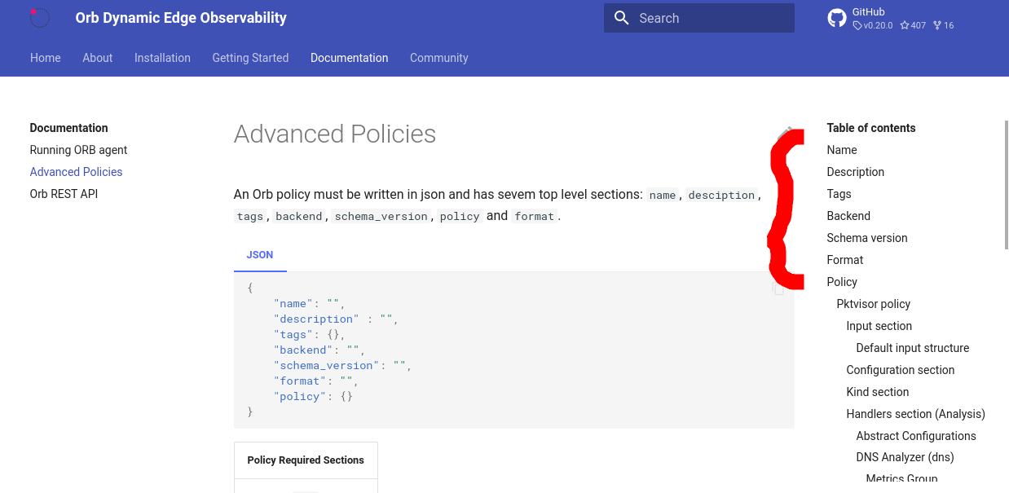This screenshot has width=1009, height=493.
Task: Open the Community tab
Action: tap(439, 58)
